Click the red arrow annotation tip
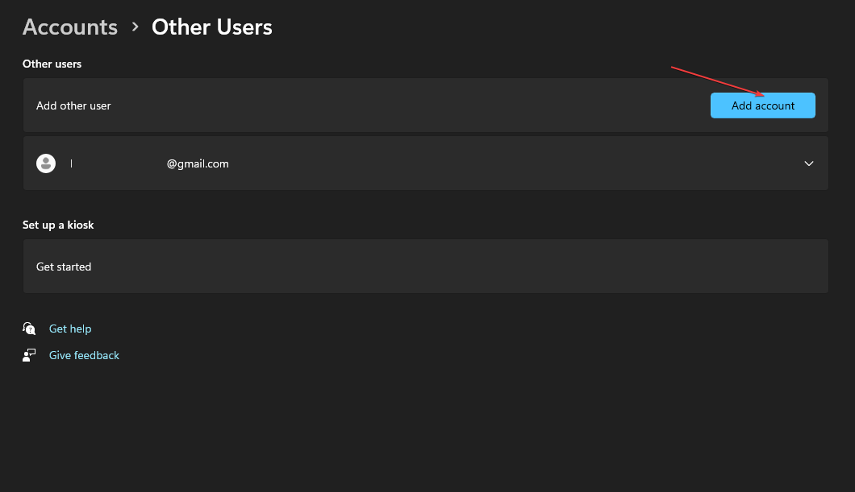The image size is (855, 492). click(x=763, y=94)
